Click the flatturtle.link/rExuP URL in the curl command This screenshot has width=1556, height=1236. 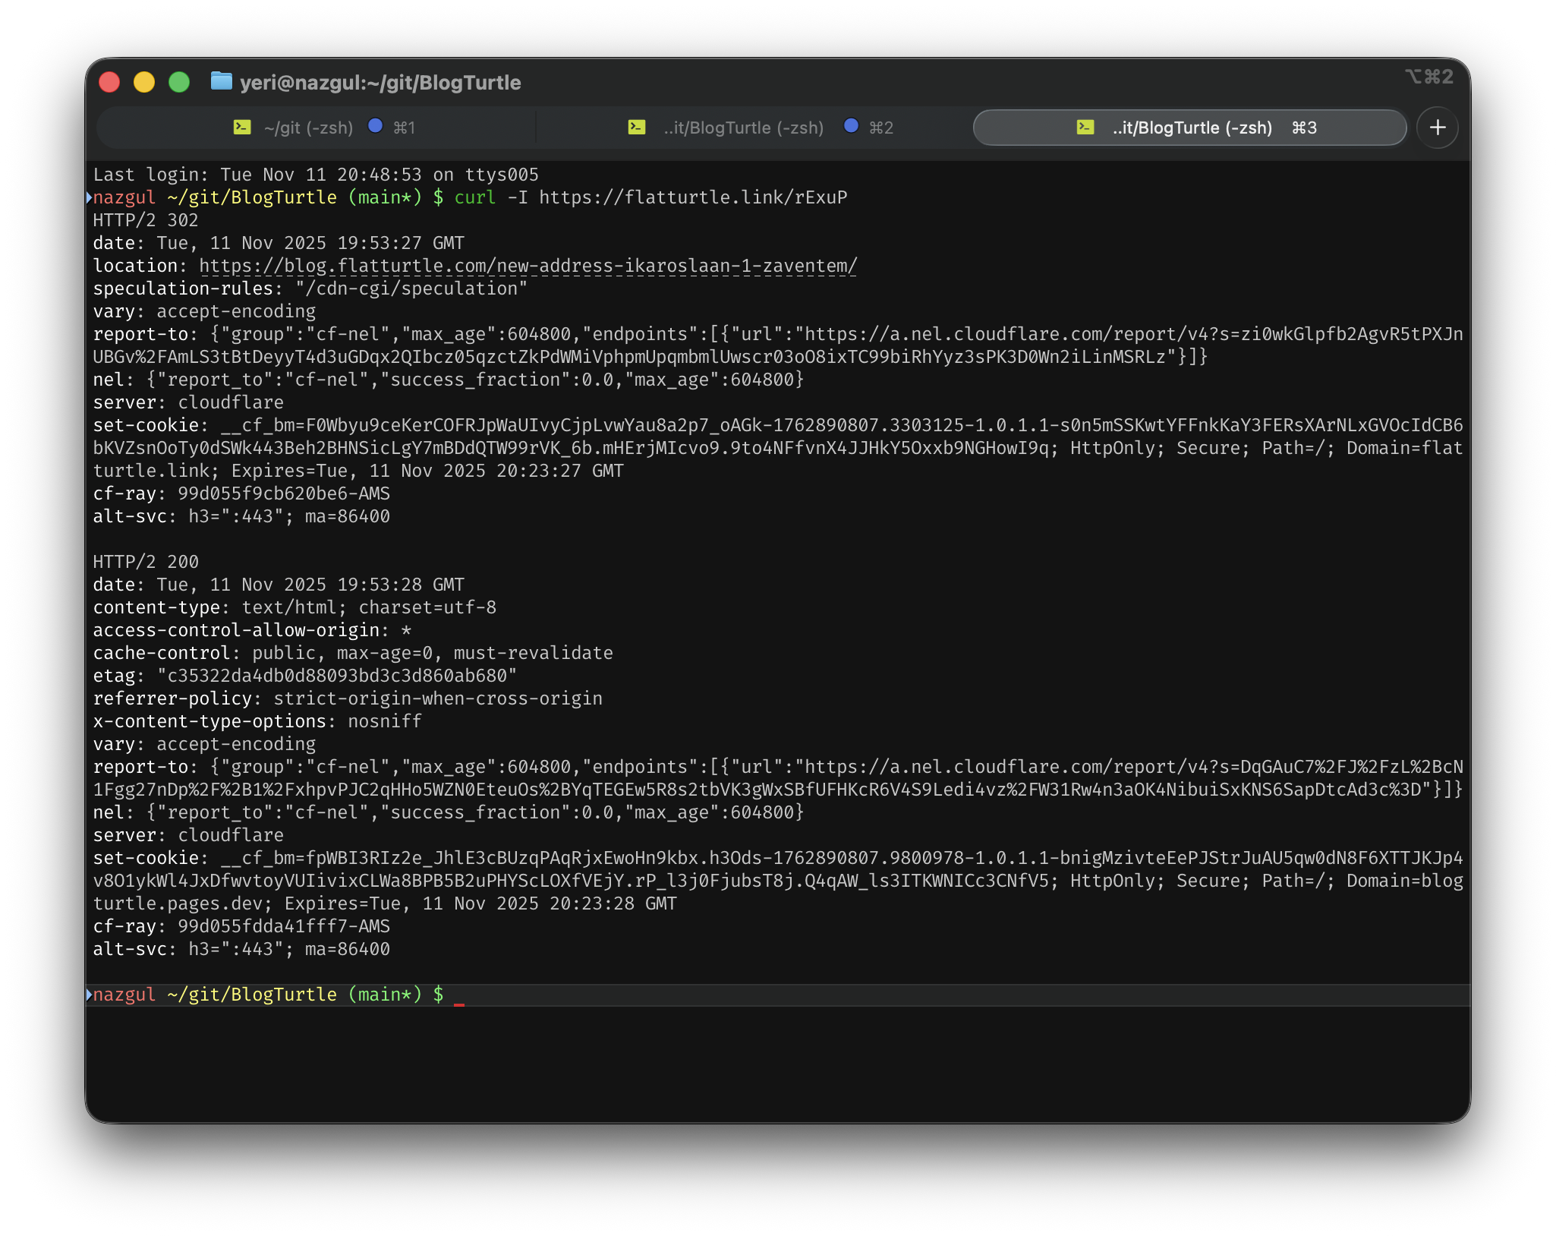pyautogui.click(x=692, y=197)
